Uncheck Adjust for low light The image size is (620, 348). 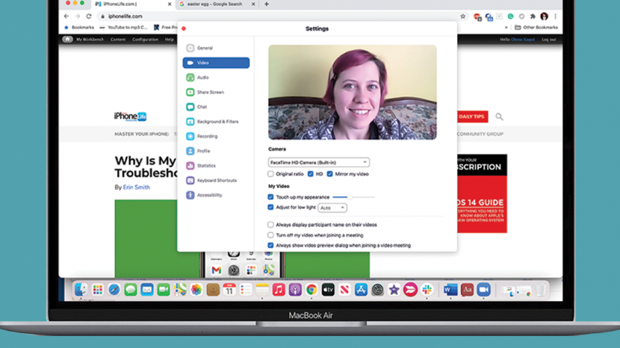(x=270, y=207)
